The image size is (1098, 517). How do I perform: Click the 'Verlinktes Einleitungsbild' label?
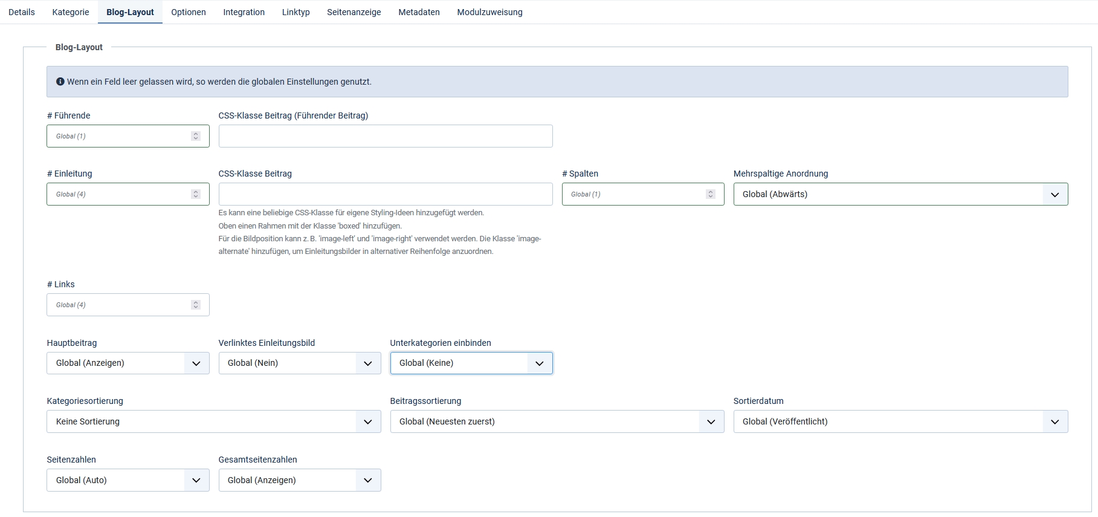(266, 343)
